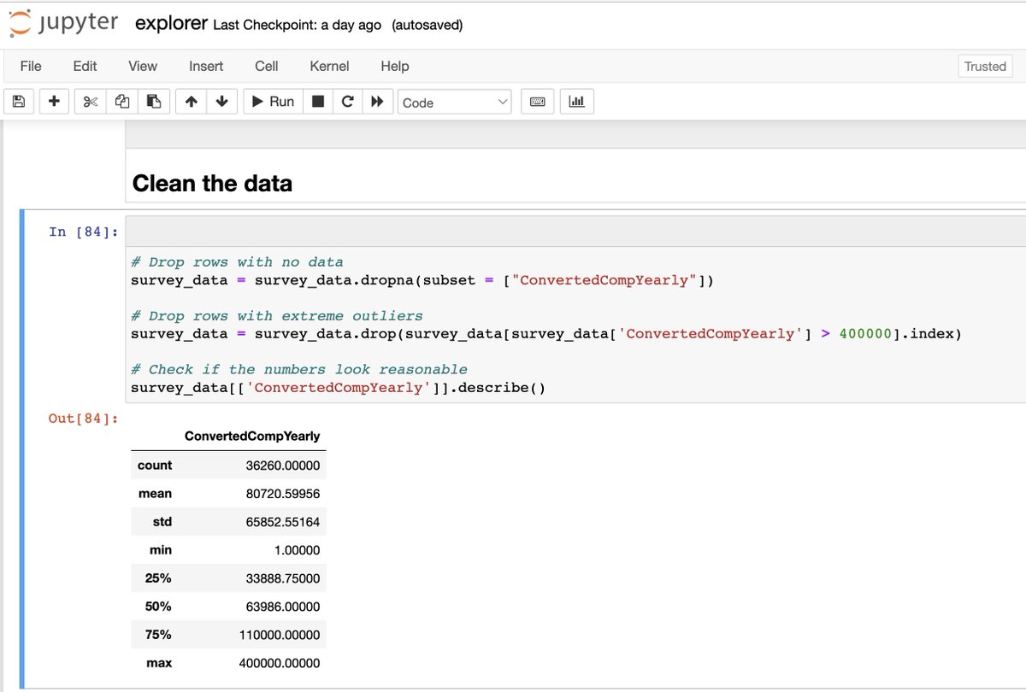Click the 25% value 33888.75000
Image resolution: width=1026 pixels, height=692 pixels.
coord(283,578)
